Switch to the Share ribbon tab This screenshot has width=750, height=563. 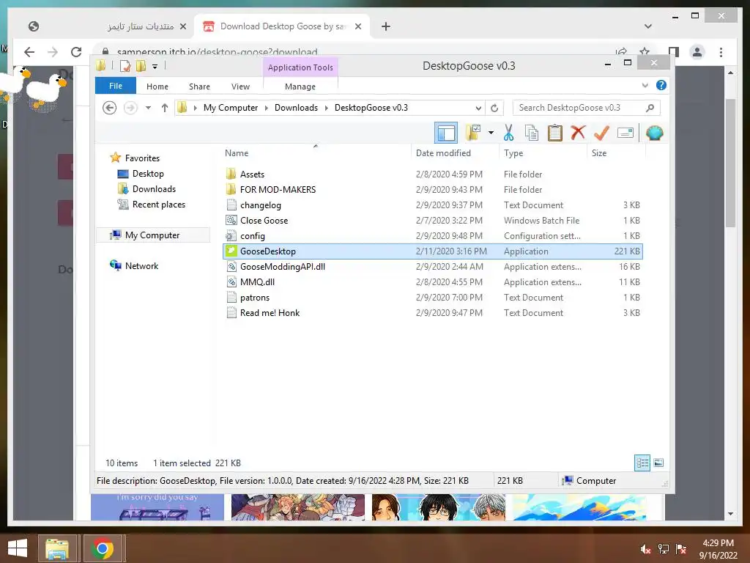199,87
